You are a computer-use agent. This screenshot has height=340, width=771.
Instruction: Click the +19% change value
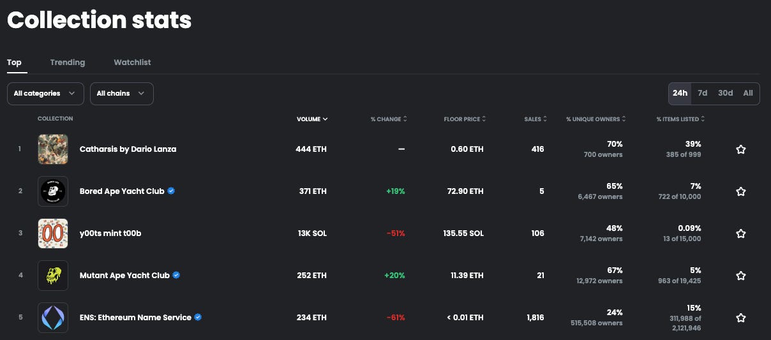pyautogui.click(x=395, y=191)
